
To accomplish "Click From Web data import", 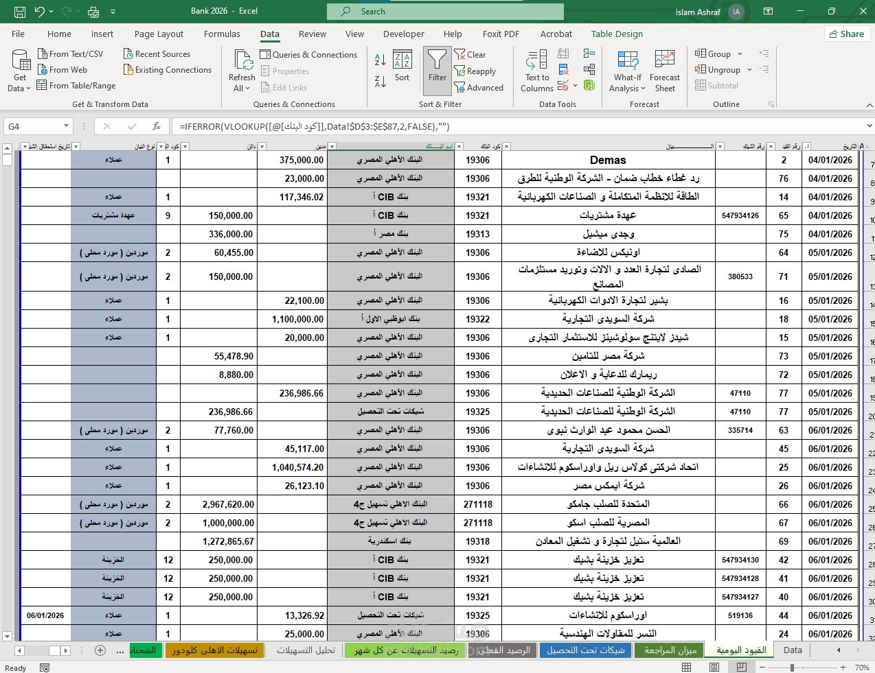I will pyautogui.click(x=62, y=69).
